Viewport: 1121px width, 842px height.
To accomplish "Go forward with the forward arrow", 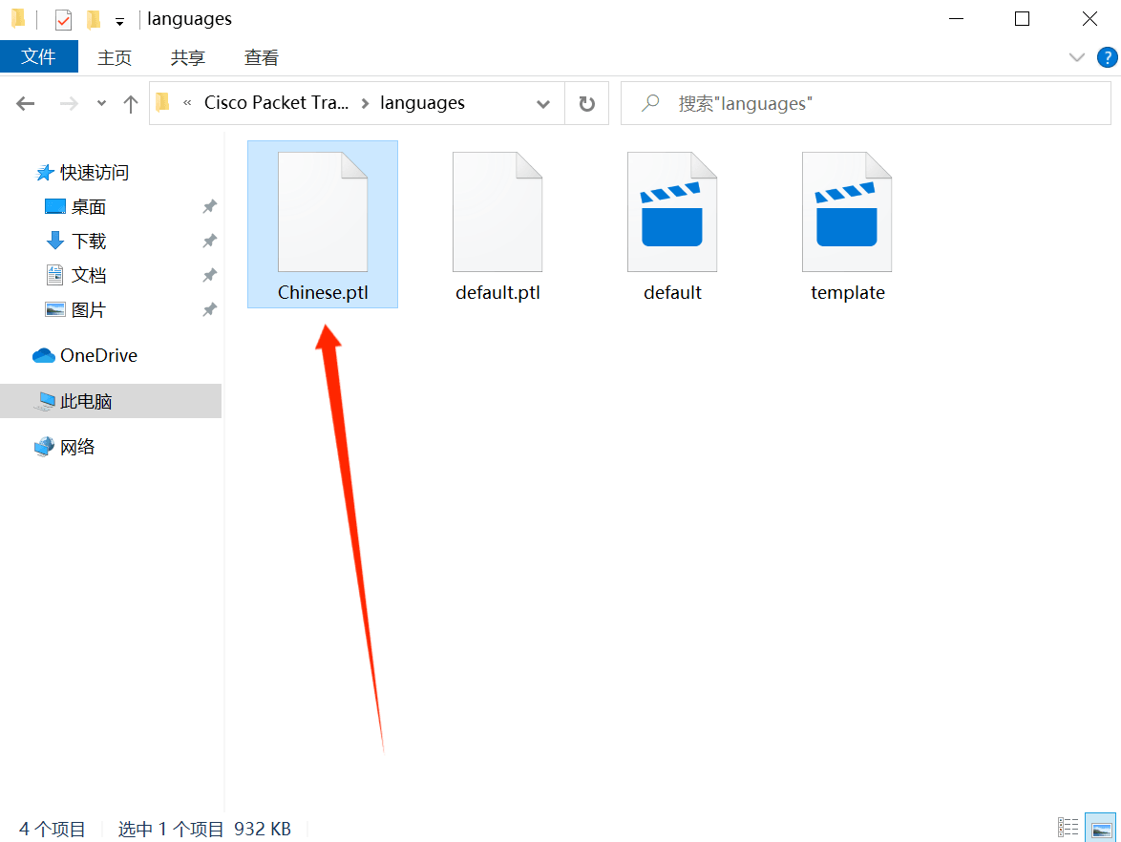I will click(69, 104).
